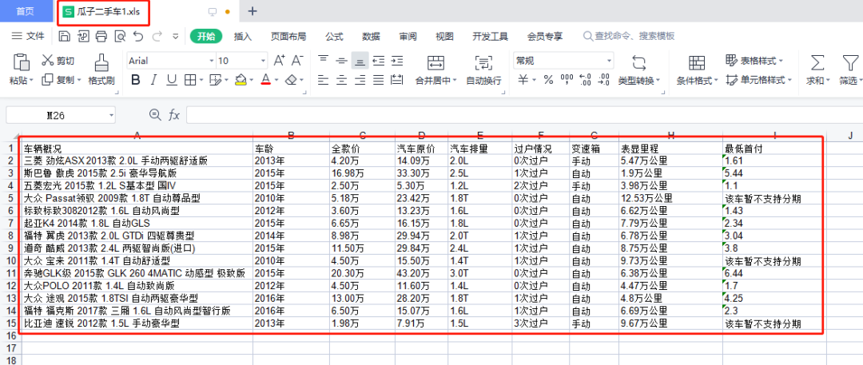Click the Save icon in quick access bar
This screenshot has width=863, height=365.
(x=65, y=36)
